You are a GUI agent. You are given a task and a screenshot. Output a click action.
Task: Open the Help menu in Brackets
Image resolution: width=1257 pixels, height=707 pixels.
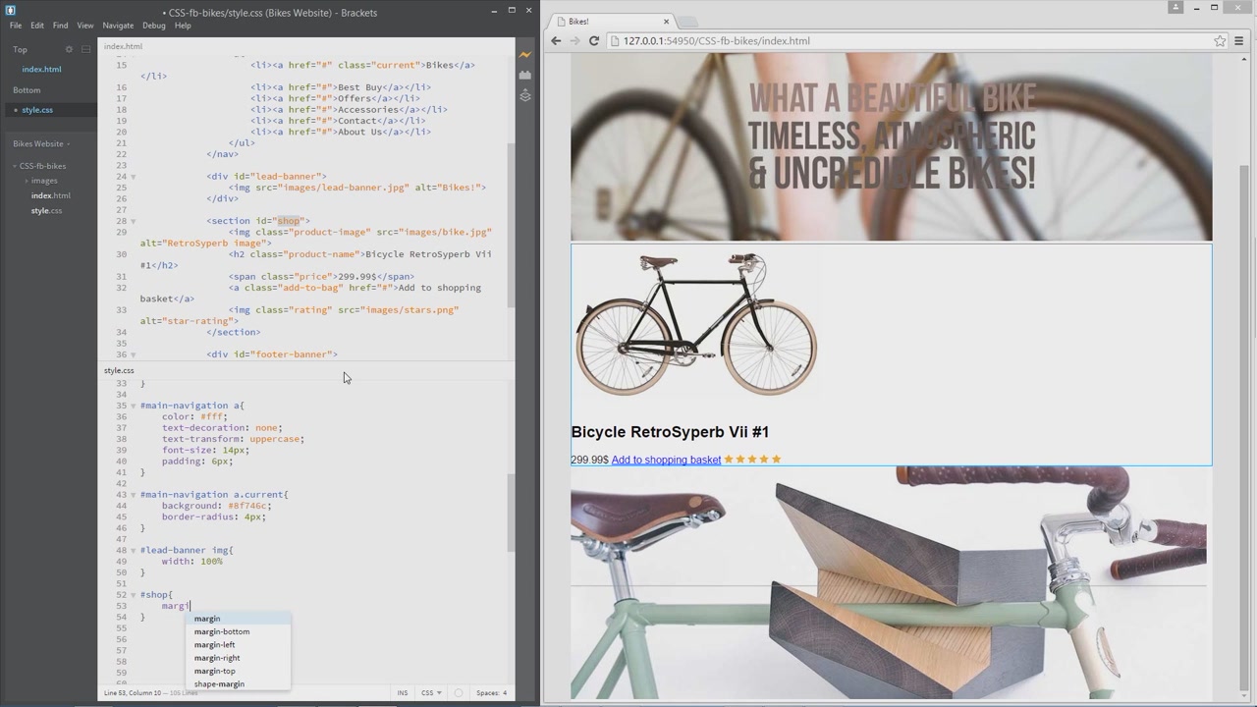[183, 26]
